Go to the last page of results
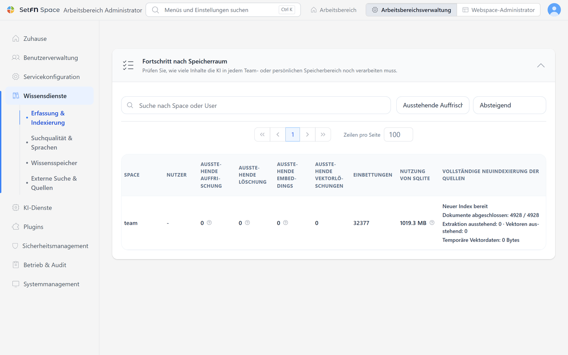568x355 pixels. (323, 134)
